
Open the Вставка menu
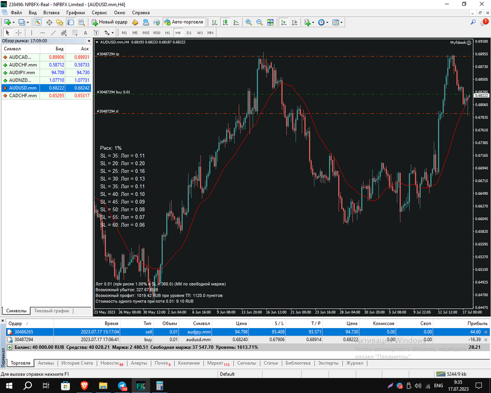tap(51, 13)
